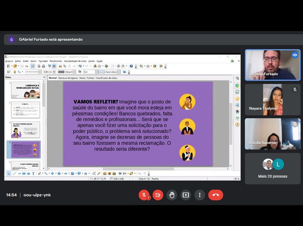The width and height of the screenshot is (303, 226).
Task: Open the Apresentação de slides menu
Action: 75,61
